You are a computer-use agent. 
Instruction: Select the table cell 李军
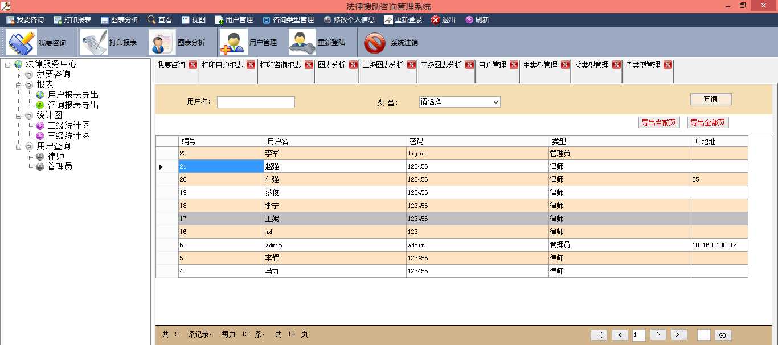pyautogui.click(x=335, y=153)
